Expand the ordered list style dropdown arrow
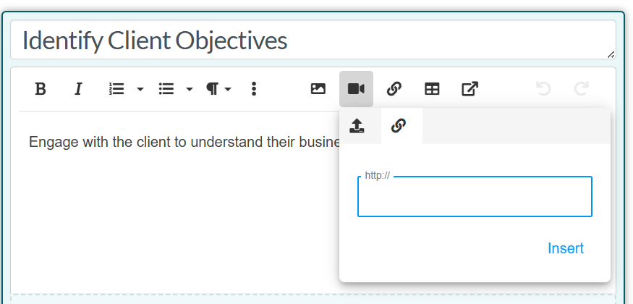Image resolution: width=633 pixels, height=304 pixels. click(x=140, y=89)
